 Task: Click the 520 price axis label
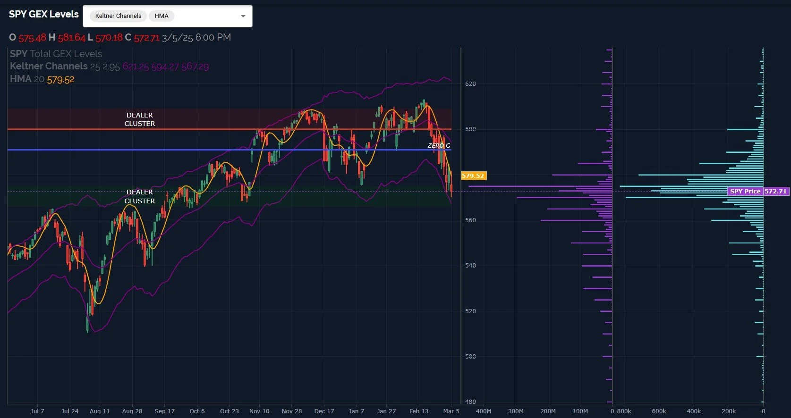click(470, 311)
